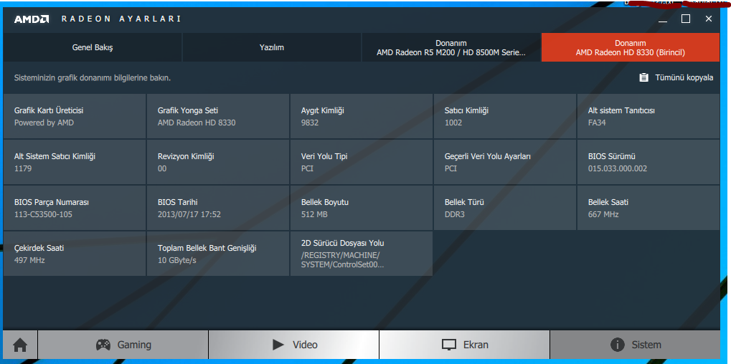Viewport: 731px width, 364px height.
Task: Select the 2D Sürücü Dosyası Yolu tile
Action: pos(362,254)
